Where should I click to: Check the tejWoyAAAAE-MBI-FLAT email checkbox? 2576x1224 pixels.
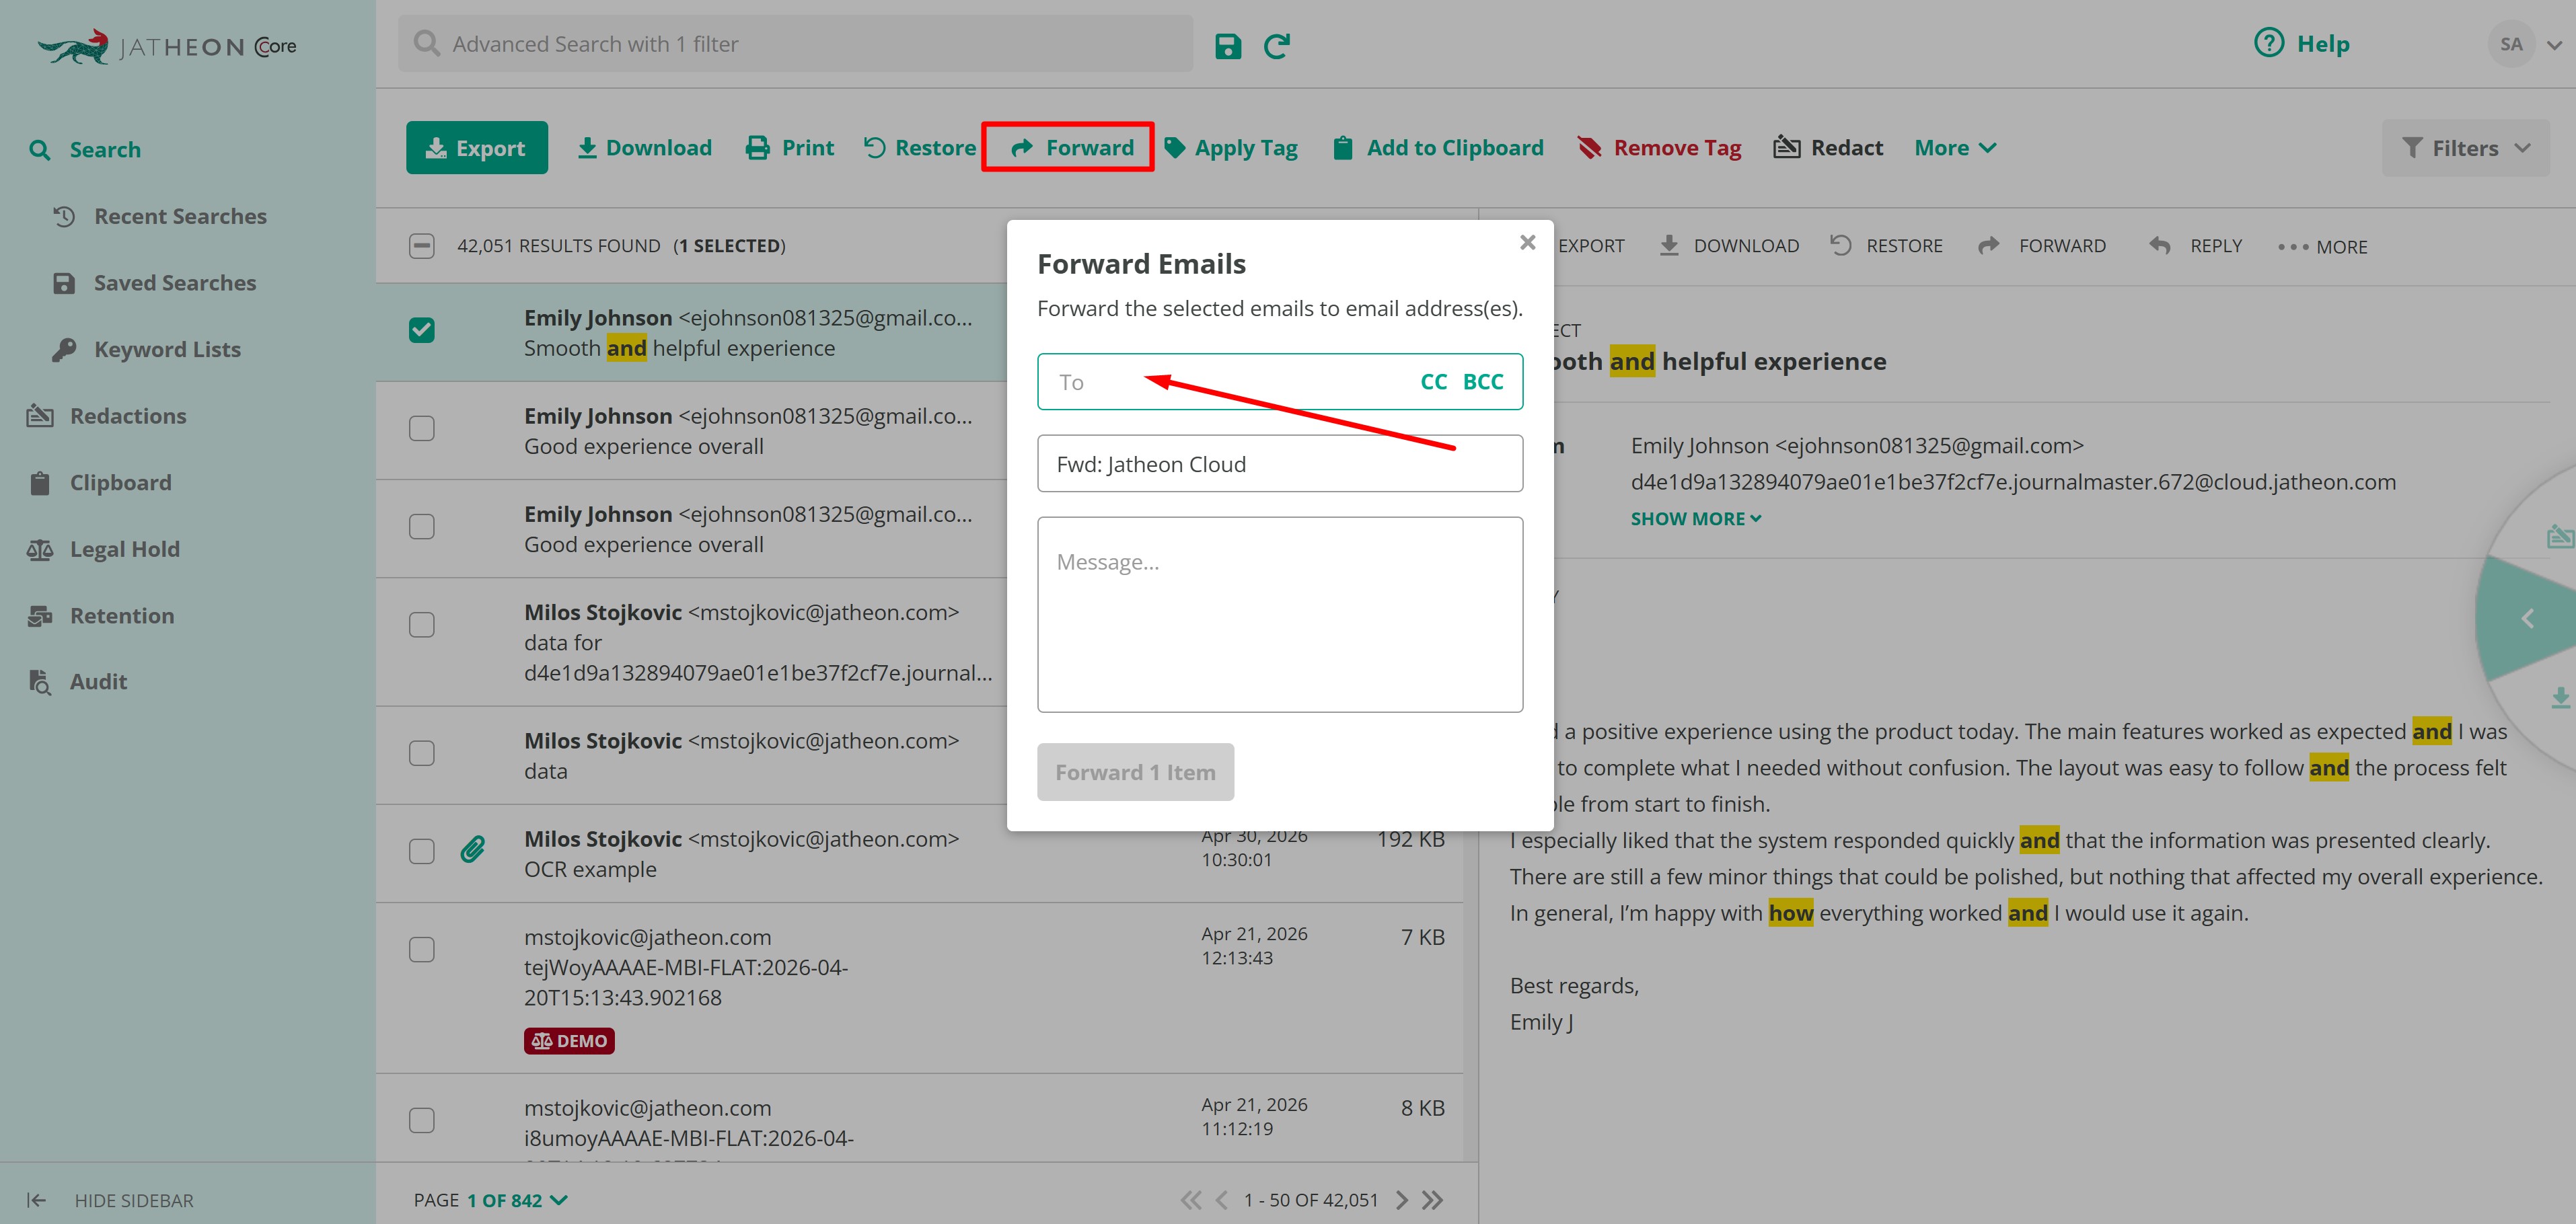tap(422, 949)
